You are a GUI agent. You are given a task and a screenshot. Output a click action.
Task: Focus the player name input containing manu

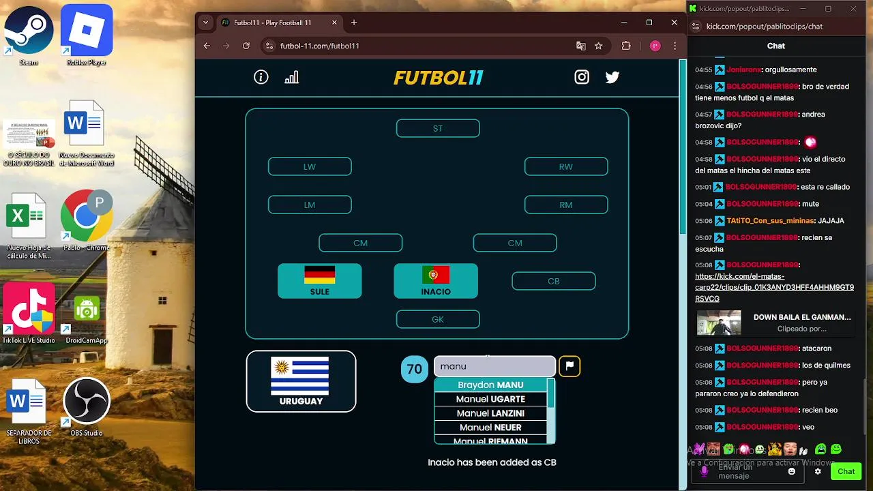(495, 366)
